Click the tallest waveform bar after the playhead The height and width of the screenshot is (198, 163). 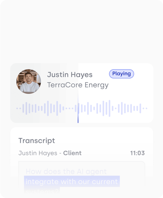click(x=110, y=108)
